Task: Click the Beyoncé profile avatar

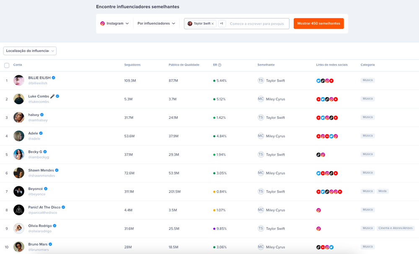Action: 19,191
